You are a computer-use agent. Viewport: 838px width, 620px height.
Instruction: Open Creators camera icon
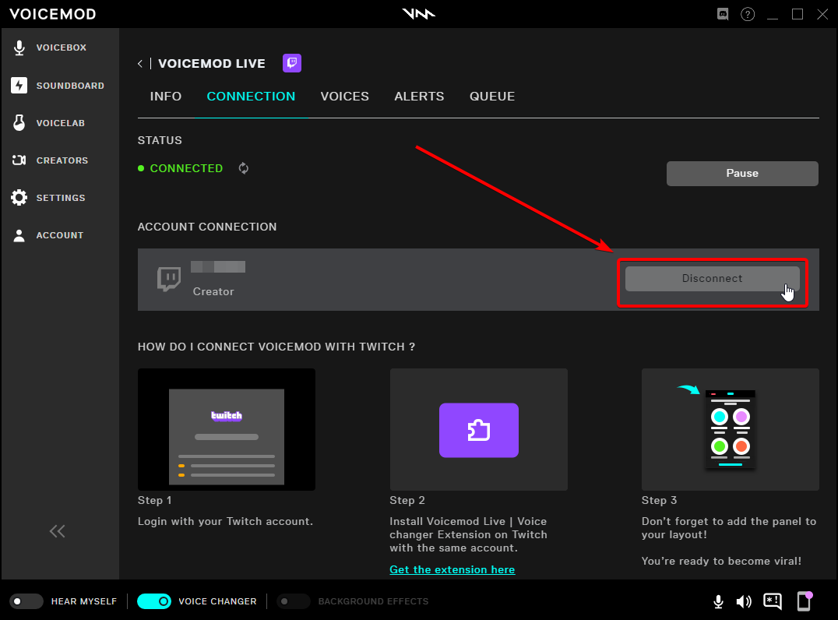[x=19, y=160]
